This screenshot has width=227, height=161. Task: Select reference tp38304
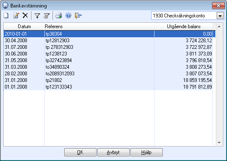click(x=54, y=34)
